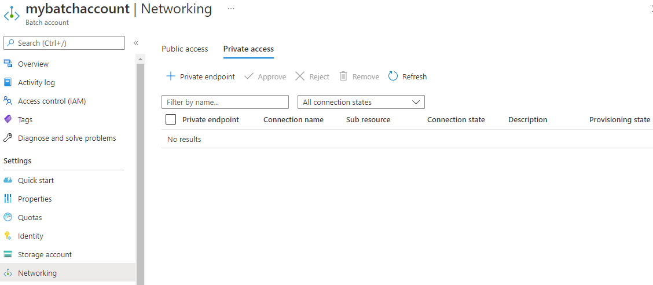Click the Storage account icon
This screenshot has height=285, width=653.
[8, 254]
